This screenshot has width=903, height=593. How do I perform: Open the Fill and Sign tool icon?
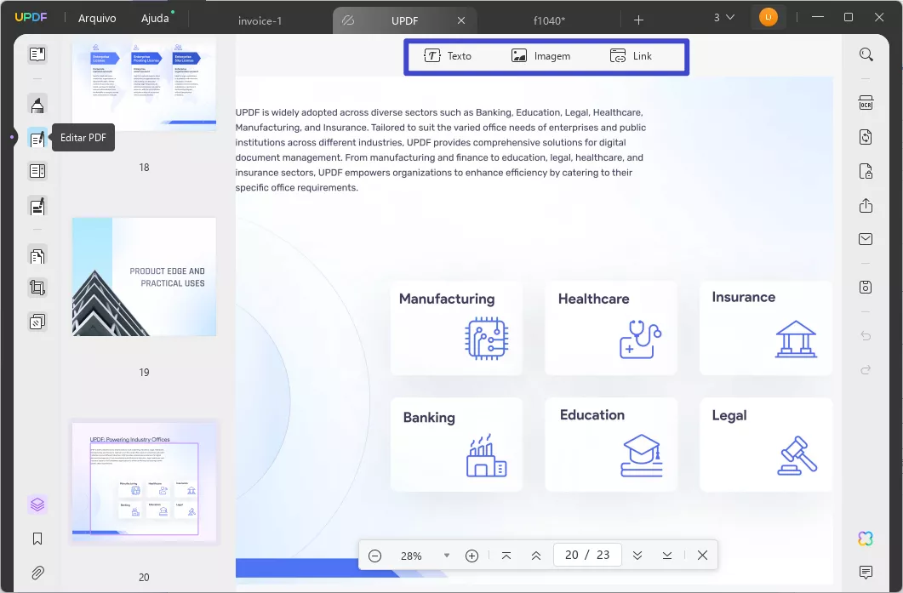37,206
